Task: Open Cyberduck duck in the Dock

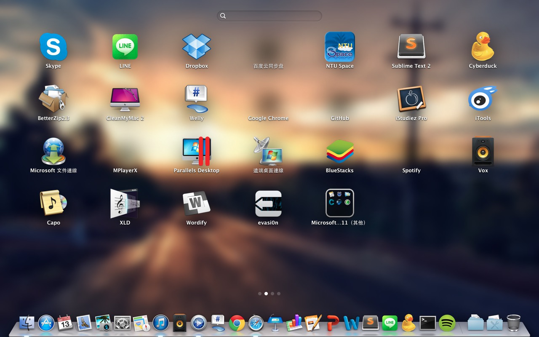Action: pos(408,323)
